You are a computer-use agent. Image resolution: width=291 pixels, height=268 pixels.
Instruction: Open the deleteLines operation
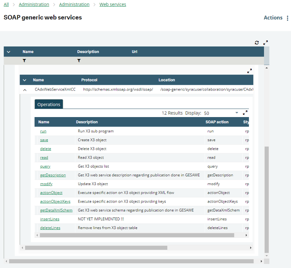click(x=50, y=228)
